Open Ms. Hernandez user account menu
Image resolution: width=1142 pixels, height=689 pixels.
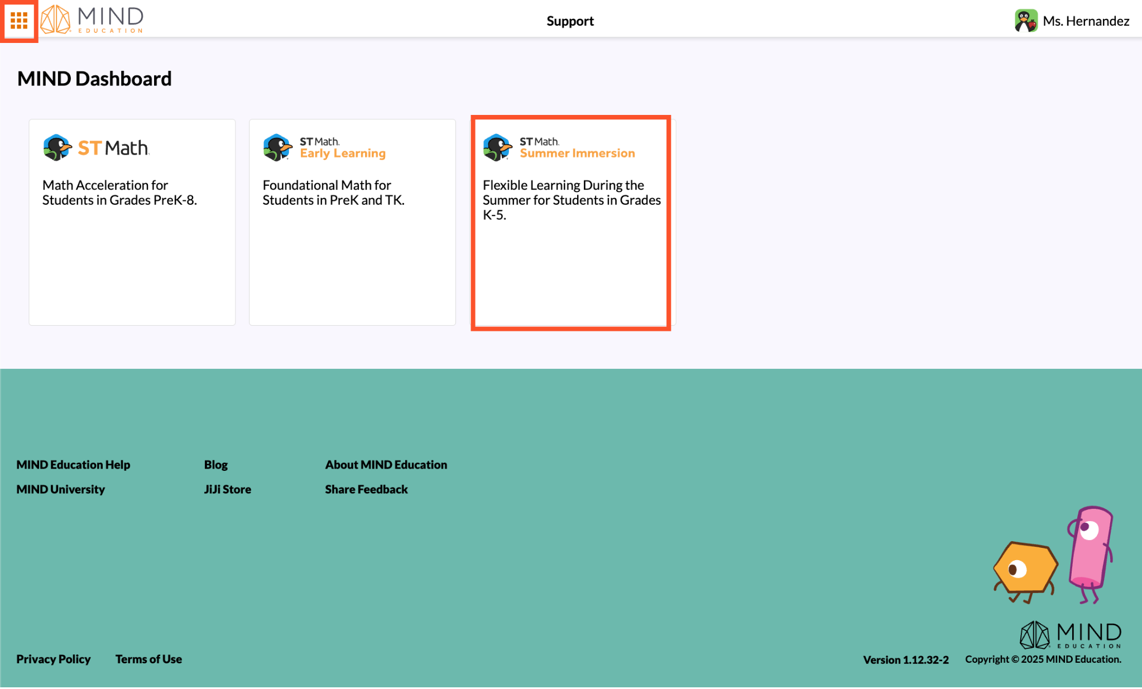click(x=1086, y=21)
